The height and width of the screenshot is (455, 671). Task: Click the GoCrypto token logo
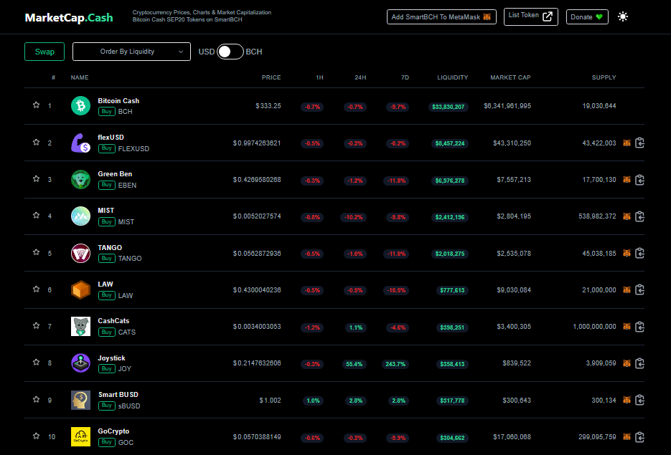(80, 436)
